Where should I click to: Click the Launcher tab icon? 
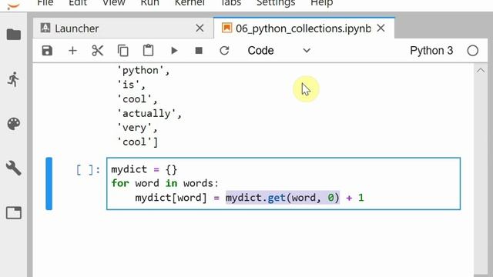tap(45, 28)
